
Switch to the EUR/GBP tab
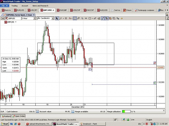pyautogui.click(x=62, y=10)
